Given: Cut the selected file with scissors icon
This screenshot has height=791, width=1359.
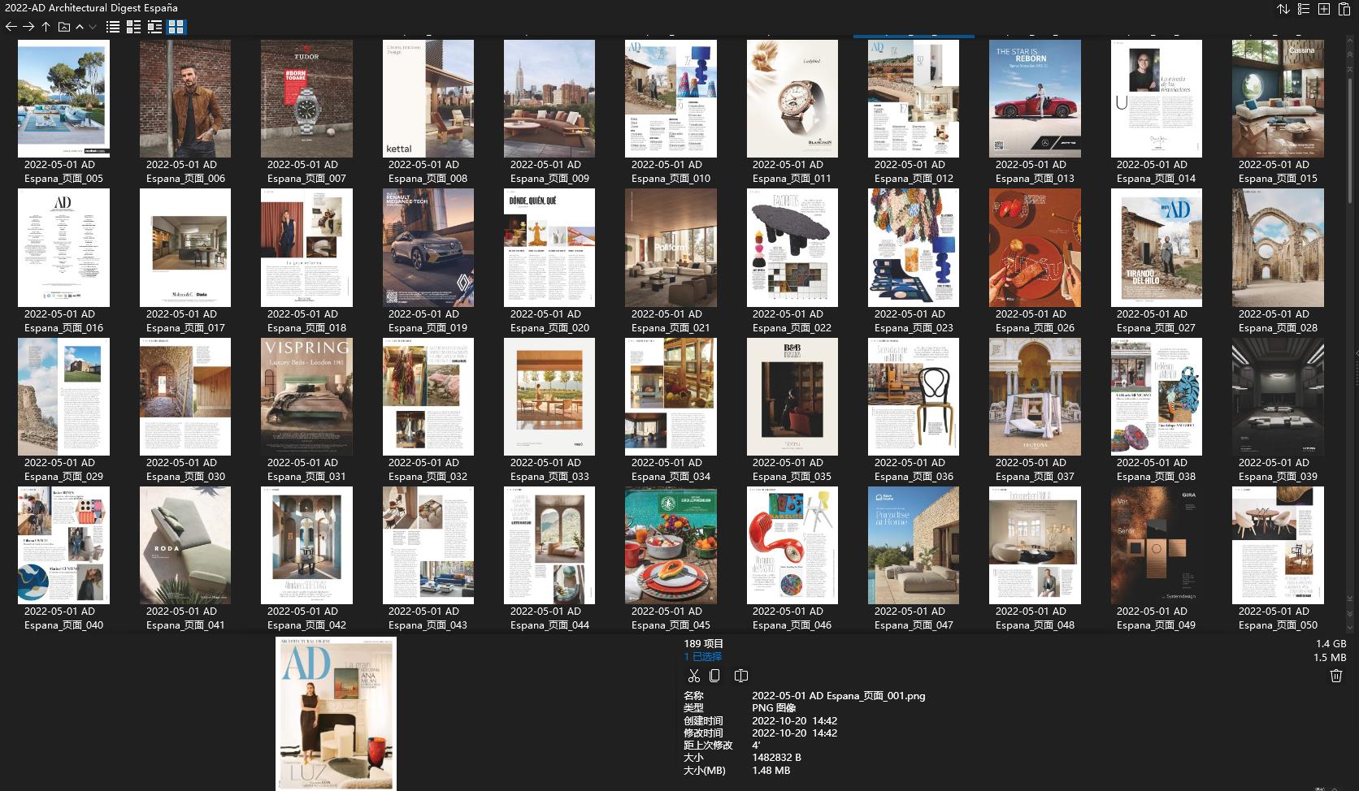Looking at the screenshot, I should click(x=694, y=675).
